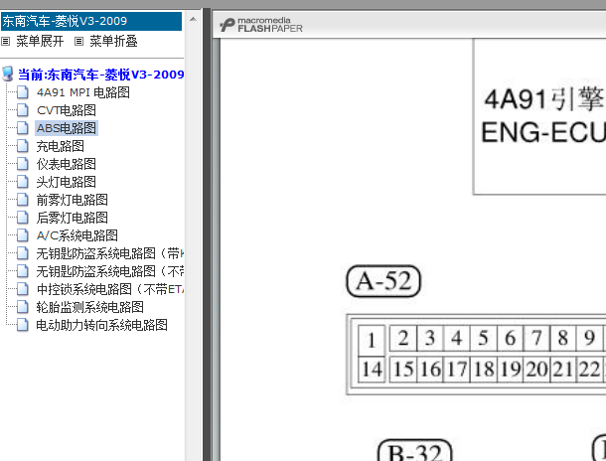
Task: Click the 4A91引擎 heading text
Action: pyautogui.click(x=545, y=99)
